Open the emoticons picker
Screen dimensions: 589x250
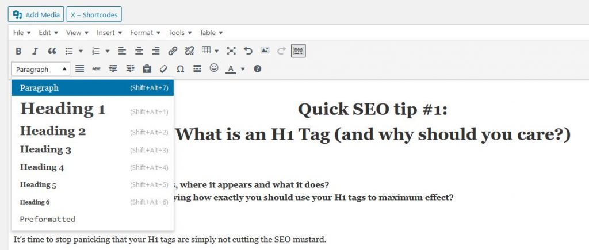tap(214, 68)
